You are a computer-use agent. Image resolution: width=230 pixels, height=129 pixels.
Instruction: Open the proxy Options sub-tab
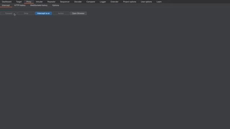55,5
